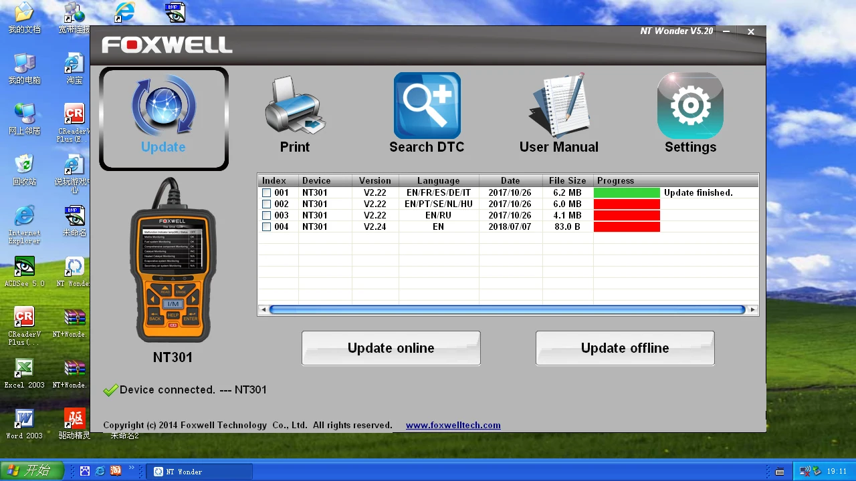Check the box for update index 002

pyautogui.click(x=267, y=204)
